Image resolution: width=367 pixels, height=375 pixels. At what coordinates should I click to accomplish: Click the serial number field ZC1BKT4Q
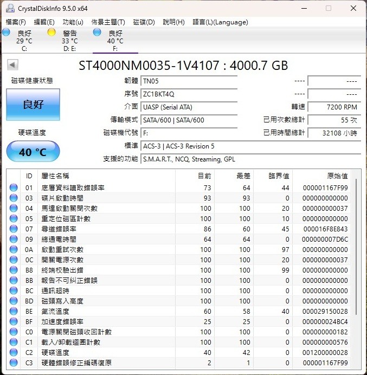(189, 94)
